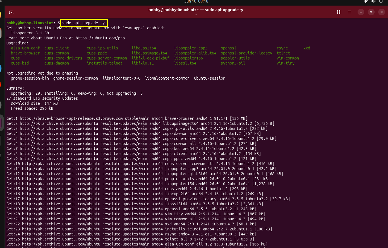The width and height of the screenshot is (388, 248).
Task: Click vim-common in the Upgrading list
Action: click(288, 58)
